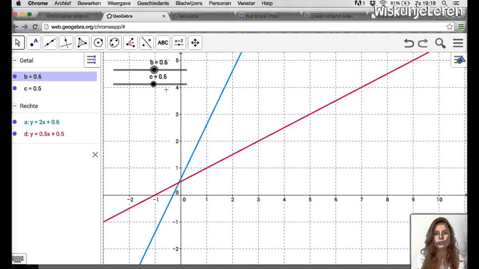The image size is (479, 269).
Task: Select the Move Graphics View tool
Action: pos(195,43)
